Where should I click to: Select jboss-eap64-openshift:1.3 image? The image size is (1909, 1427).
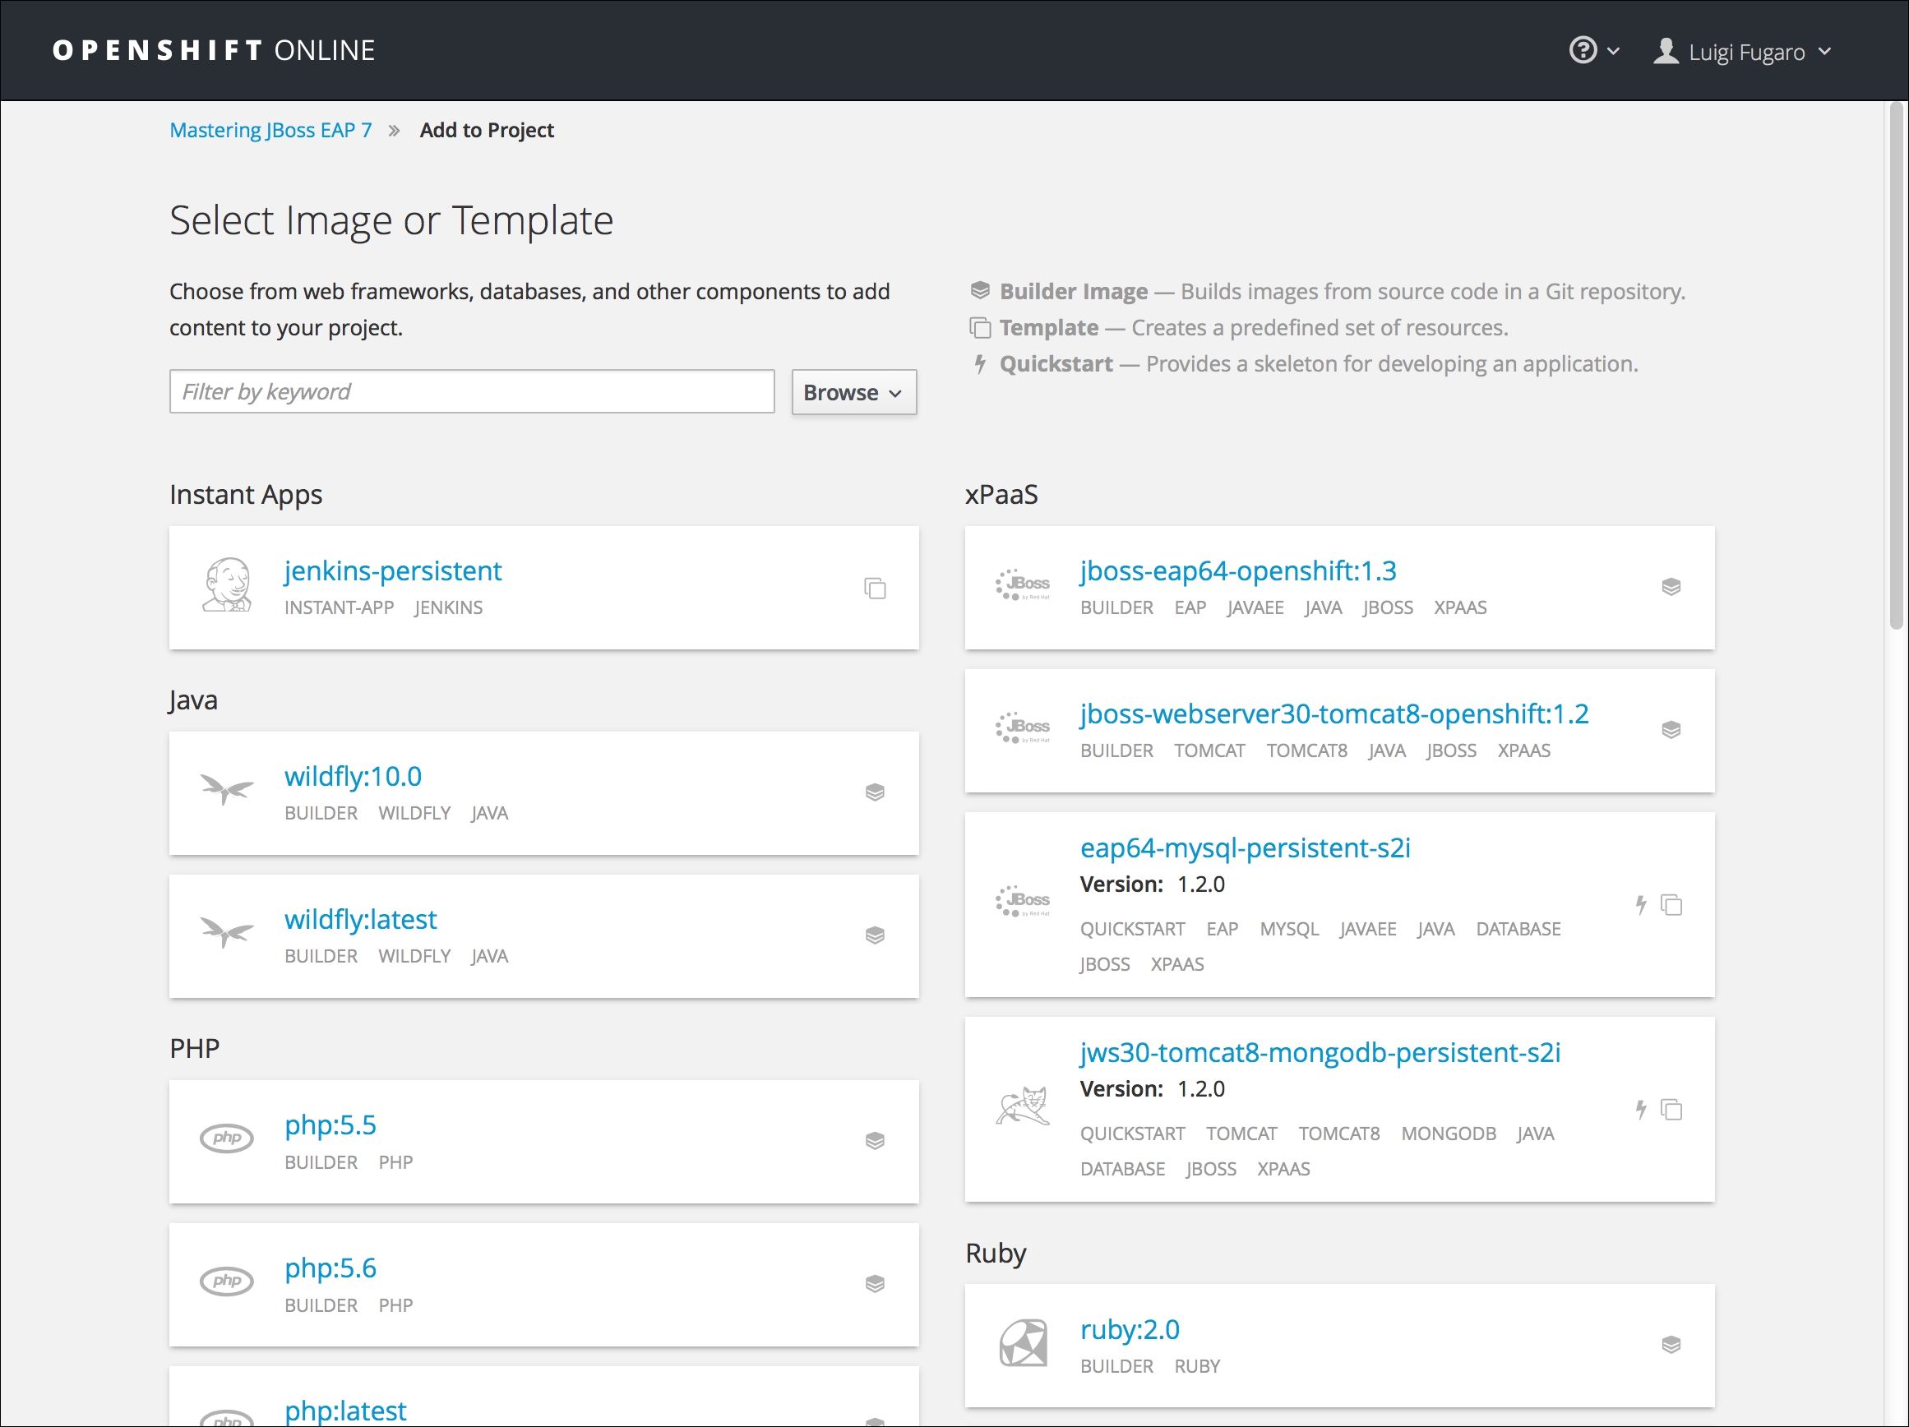1238,571
